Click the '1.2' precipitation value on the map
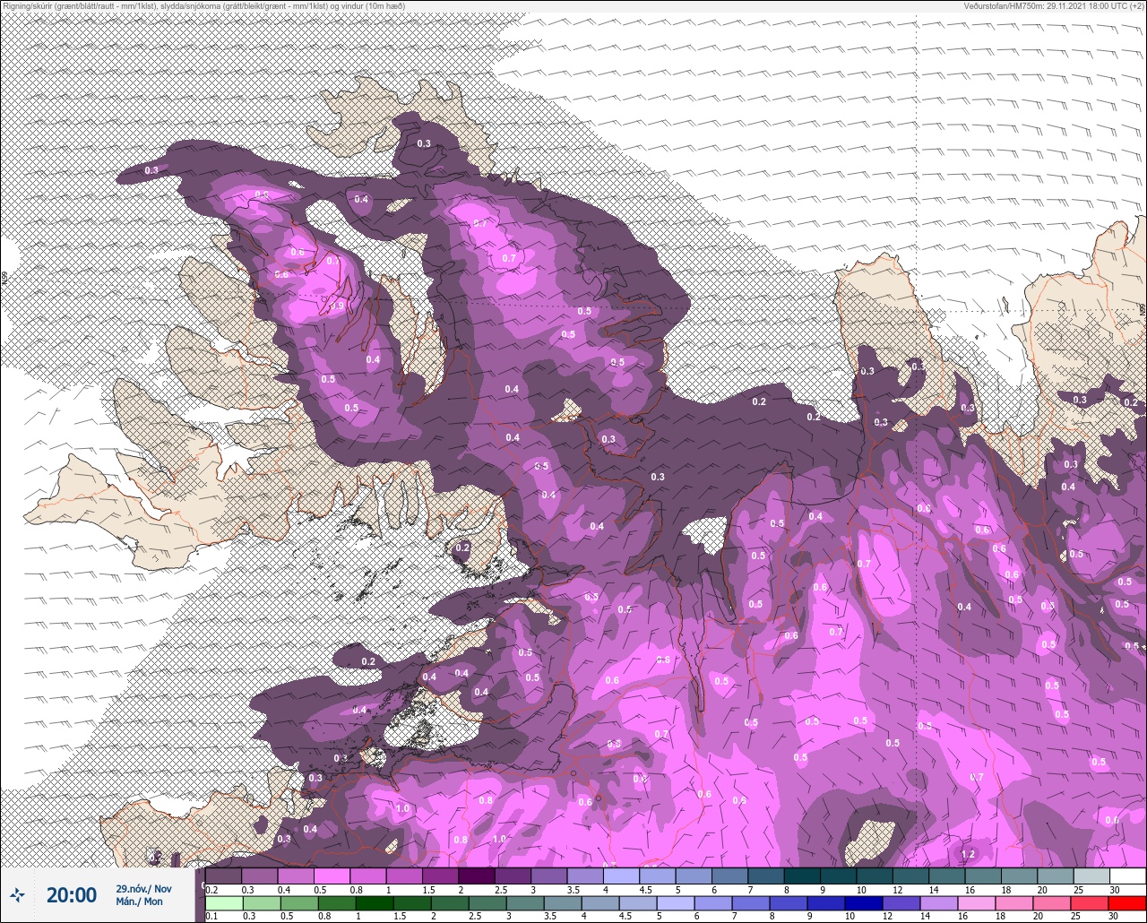 (968, 854)
